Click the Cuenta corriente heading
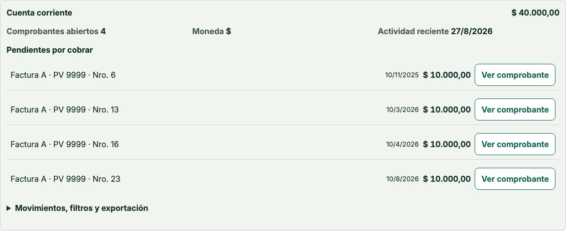Screen dimensions: 566x231 [39, 13]
